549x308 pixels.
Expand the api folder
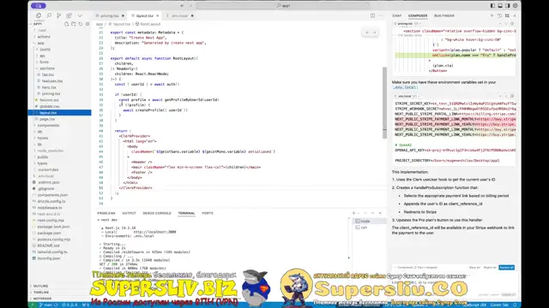point(42,56)
